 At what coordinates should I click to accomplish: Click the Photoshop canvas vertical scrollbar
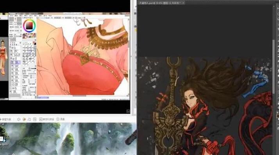point(274,67)
